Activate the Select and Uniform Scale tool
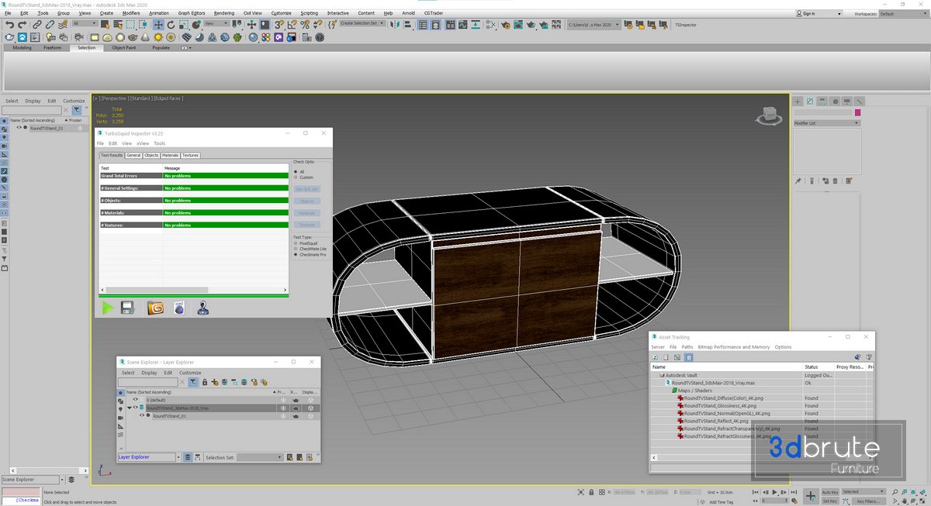This screenshot has width=931, height=506. click(x=183, y=25)
